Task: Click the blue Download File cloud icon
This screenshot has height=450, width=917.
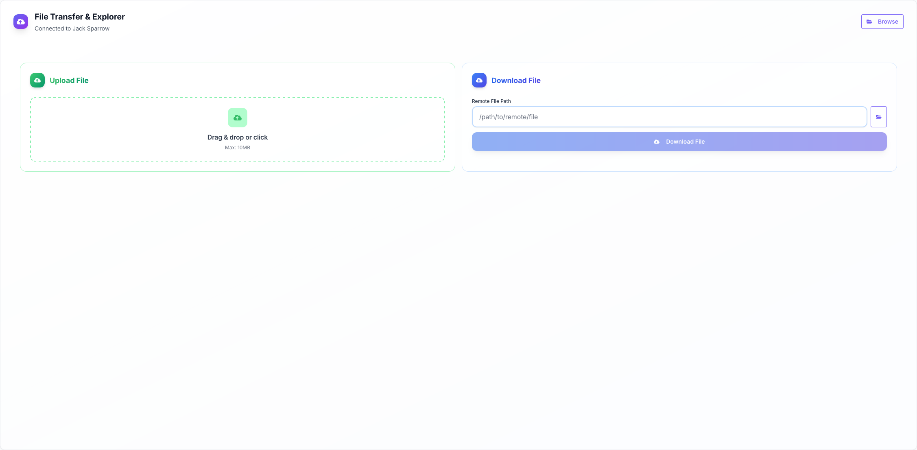Action: click(479, 80)
